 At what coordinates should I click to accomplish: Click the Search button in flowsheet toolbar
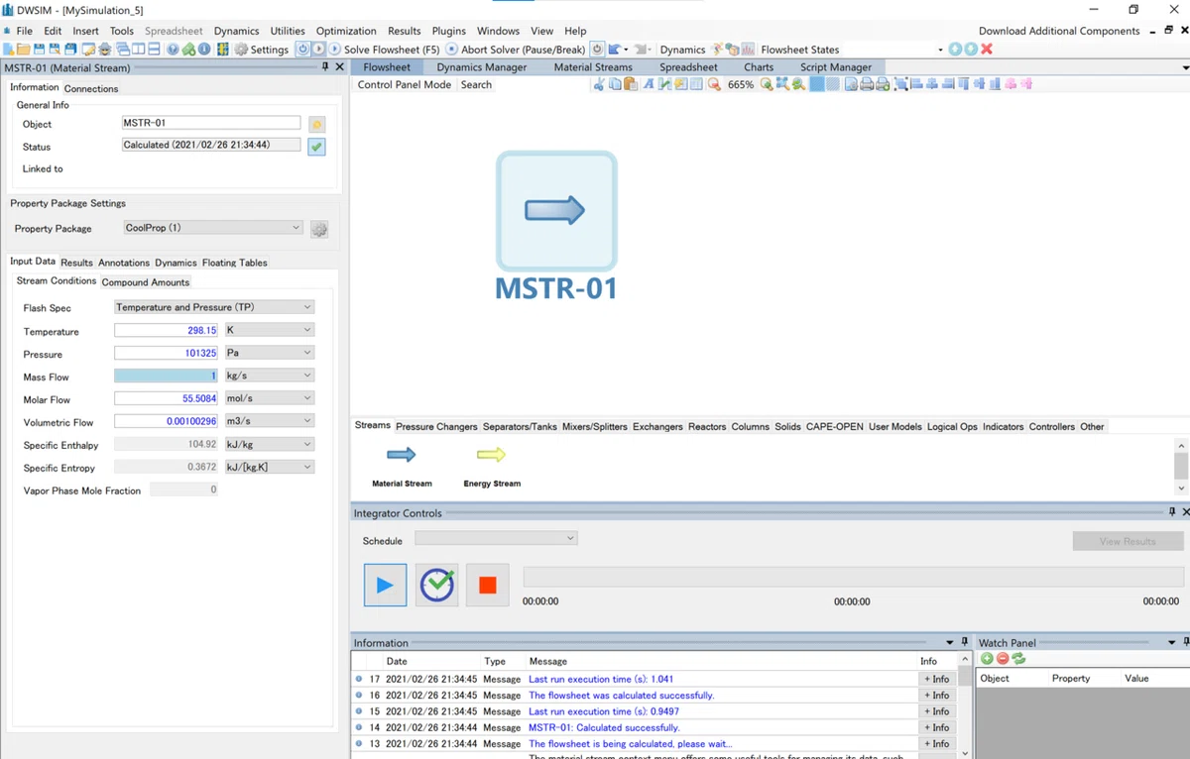(476, 85)
